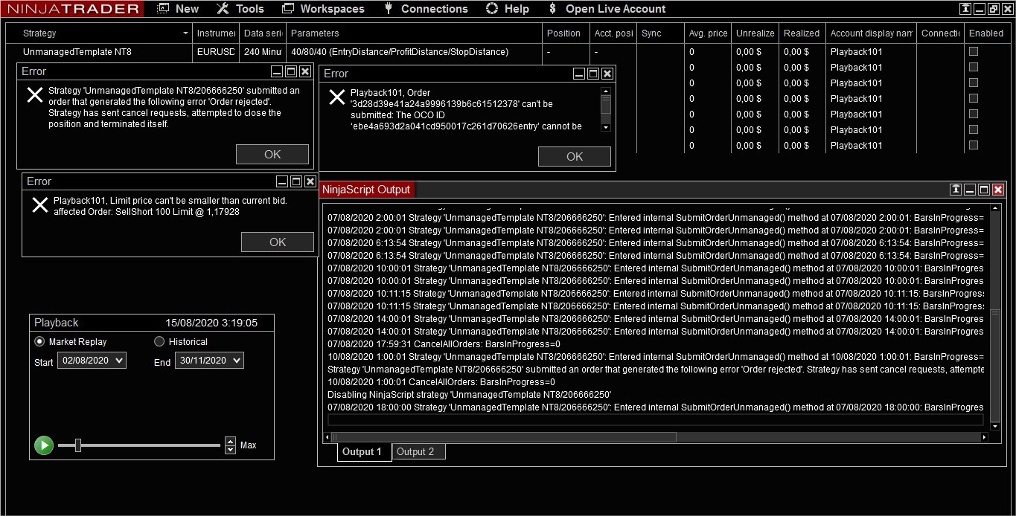Close the NinjaScript Output window

click(x=998, y=190)
